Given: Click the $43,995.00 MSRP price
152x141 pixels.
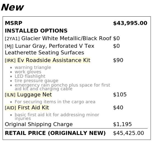Looking at the screenshot, I should point(130,23).
